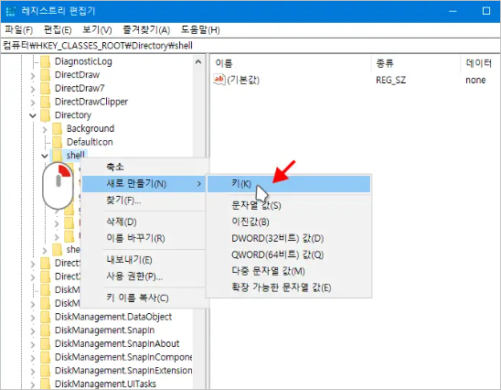The image size is (501, 390).
Task: Click the DirectDraw7 folder icon
Action: click(46, 88)
